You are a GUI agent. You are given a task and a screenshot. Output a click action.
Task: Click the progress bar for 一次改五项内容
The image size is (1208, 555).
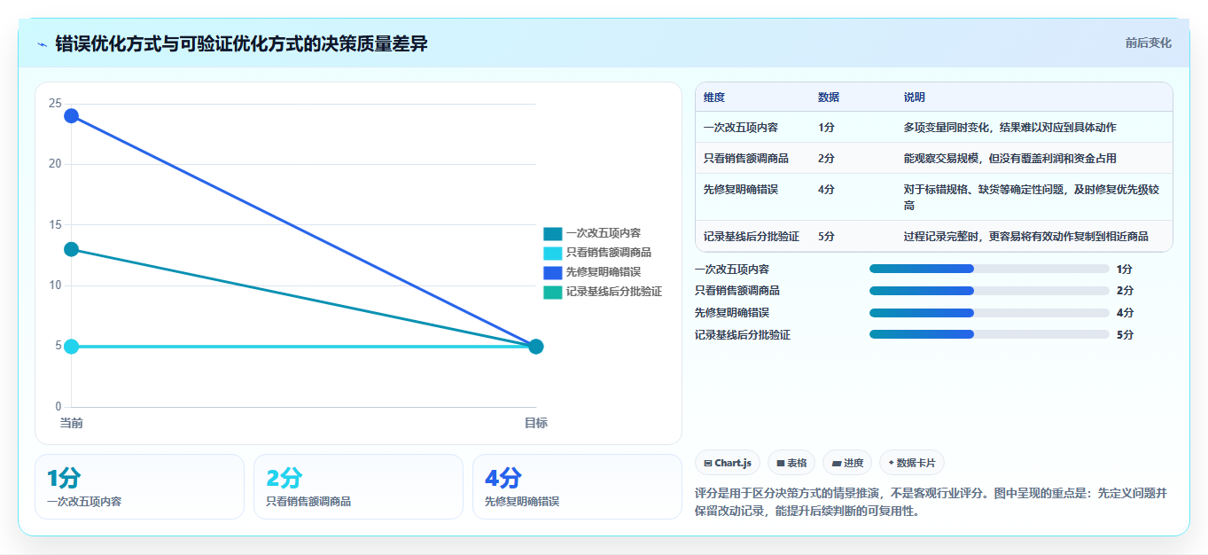click(x=989, y=269)
